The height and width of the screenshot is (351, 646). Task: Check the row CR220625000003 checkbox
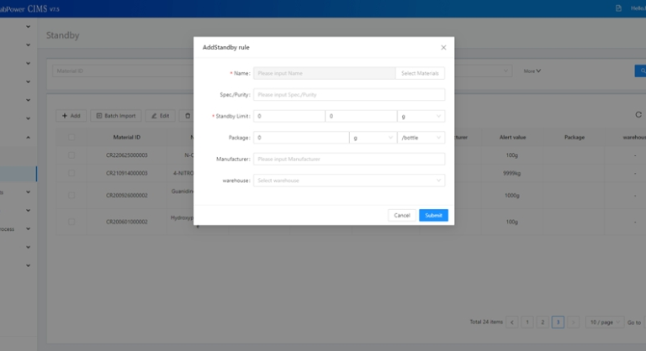[x=71, y=155]
